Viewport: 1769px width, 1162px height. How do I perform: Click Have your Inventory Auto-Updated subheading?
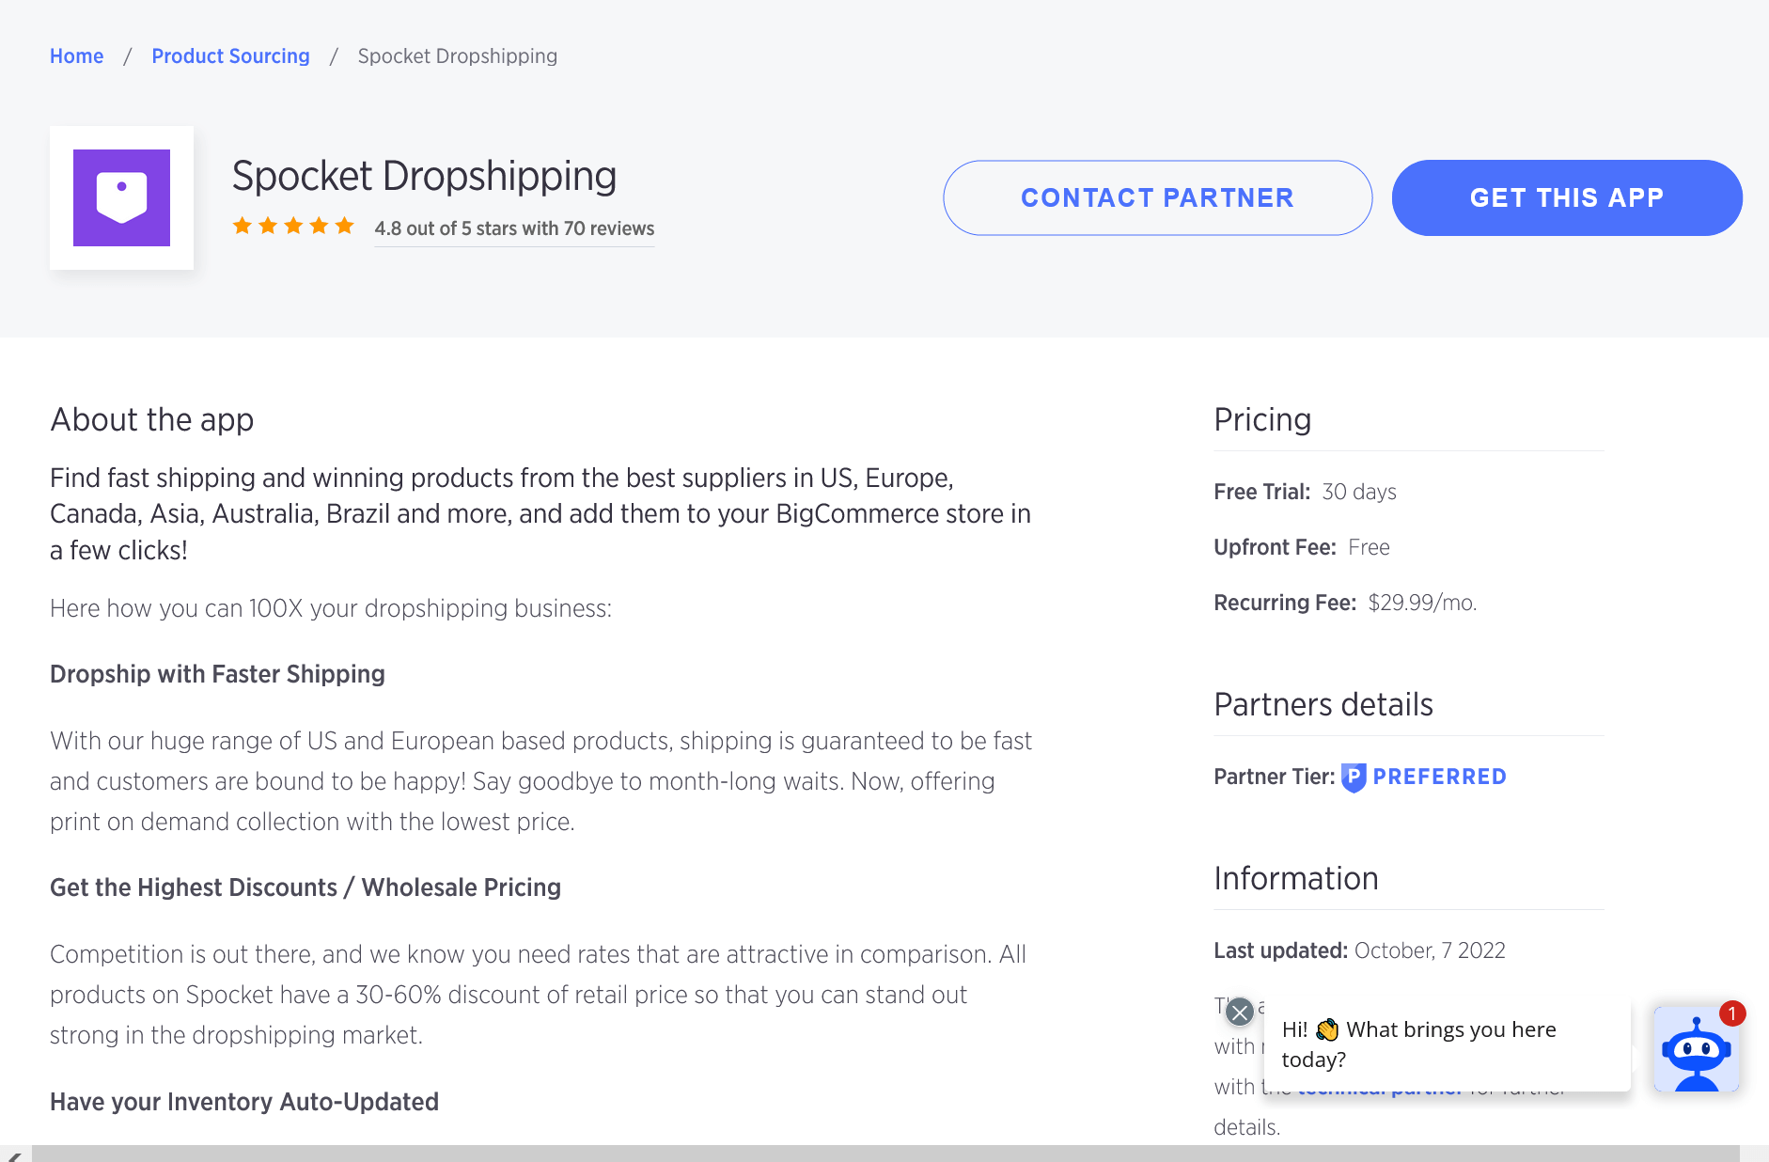244,1102
